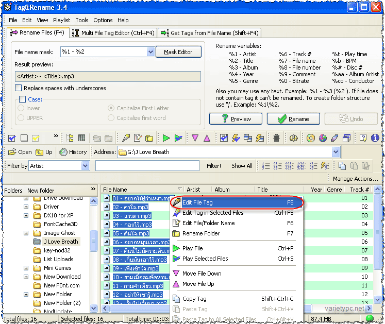Click the Play Selected Files toolbar icon
385x324 pixels.
[178, 138]
